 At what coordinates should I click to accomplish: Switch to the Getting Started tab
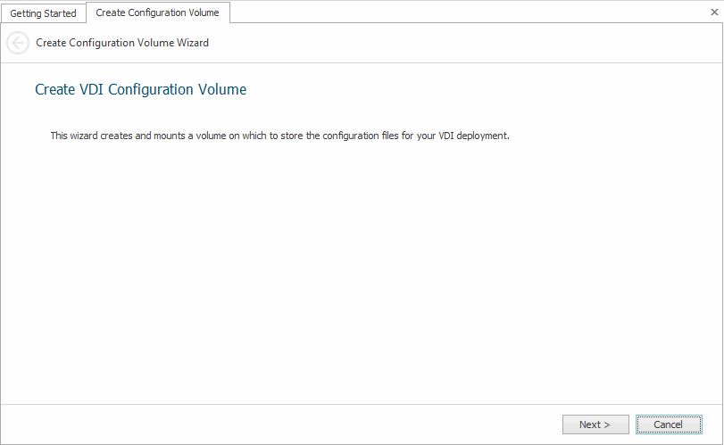(x=43, y=13)
